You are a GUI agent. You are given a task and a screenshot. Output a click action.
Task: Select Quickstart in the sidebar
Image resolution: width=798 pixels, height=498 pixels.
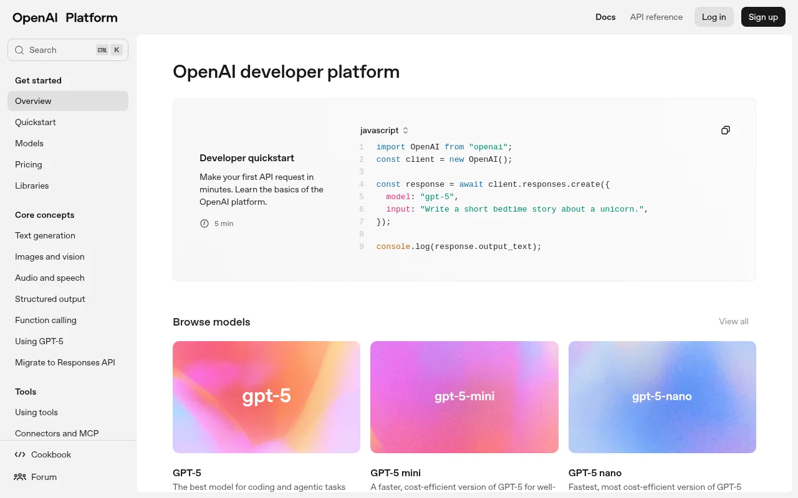pyautogui.click(x=36, y=122)
